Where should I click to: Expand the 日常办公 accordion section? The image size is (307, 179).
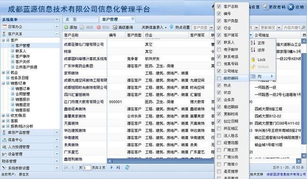coord(57,26)
